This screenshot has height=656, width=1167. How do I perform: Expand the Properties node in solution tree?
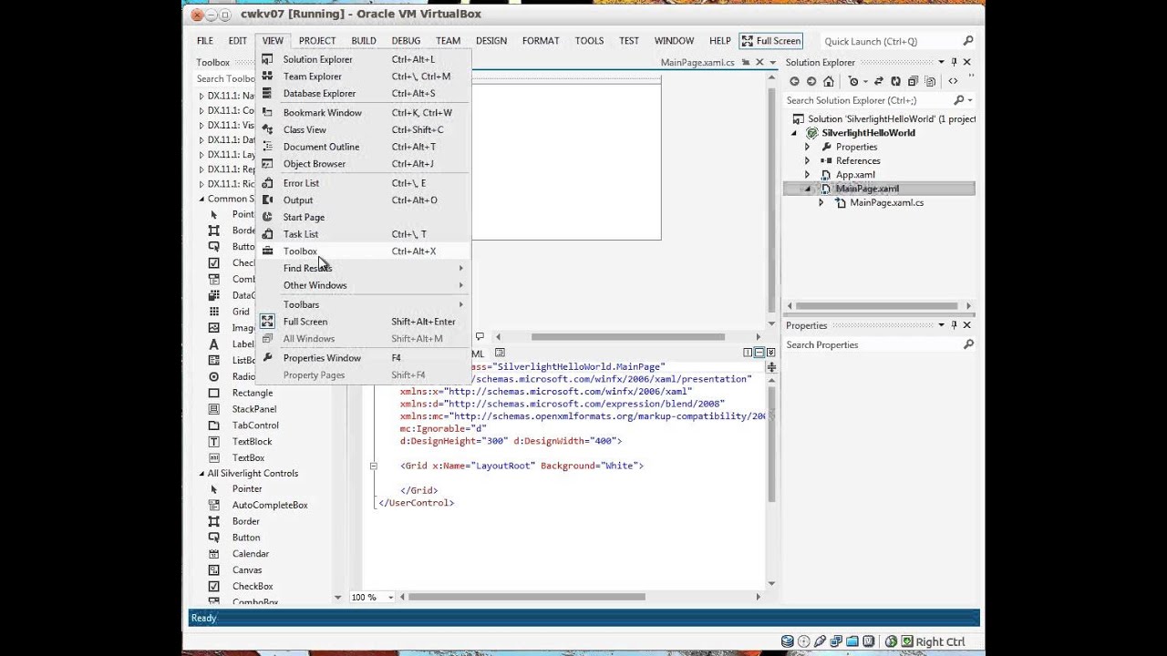point(807,147)
